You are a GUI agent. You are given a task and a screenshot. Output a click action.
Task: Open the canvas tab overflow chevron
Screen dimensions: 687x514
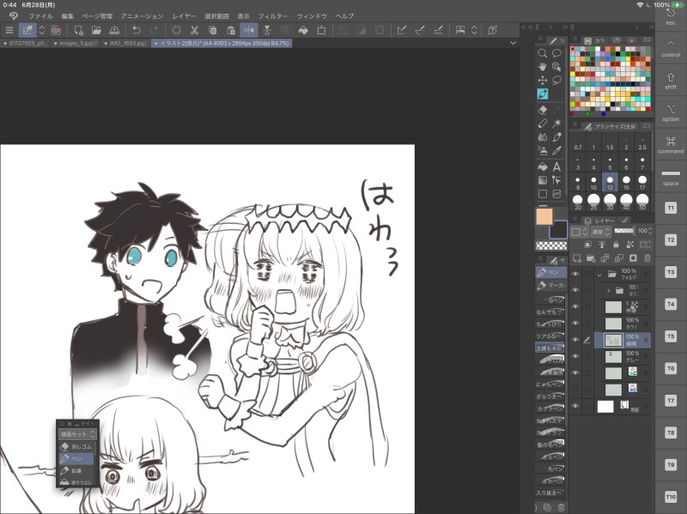pos(513,43)
